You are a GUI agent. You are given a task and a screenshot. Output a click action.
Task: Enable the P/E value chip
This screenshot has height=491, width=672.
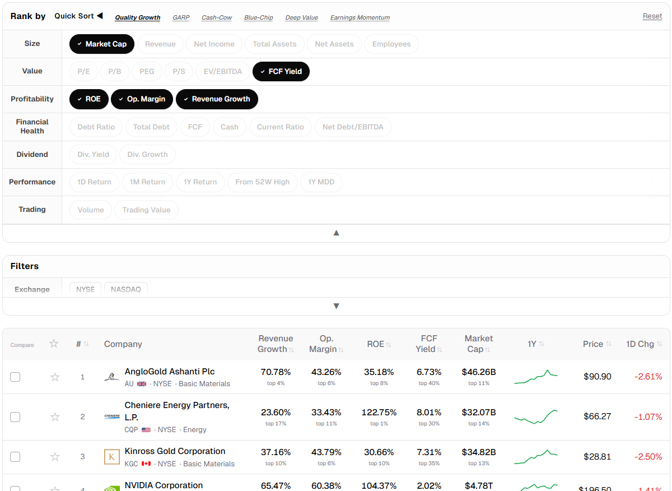pyautogui.click(x=83, y=72)
